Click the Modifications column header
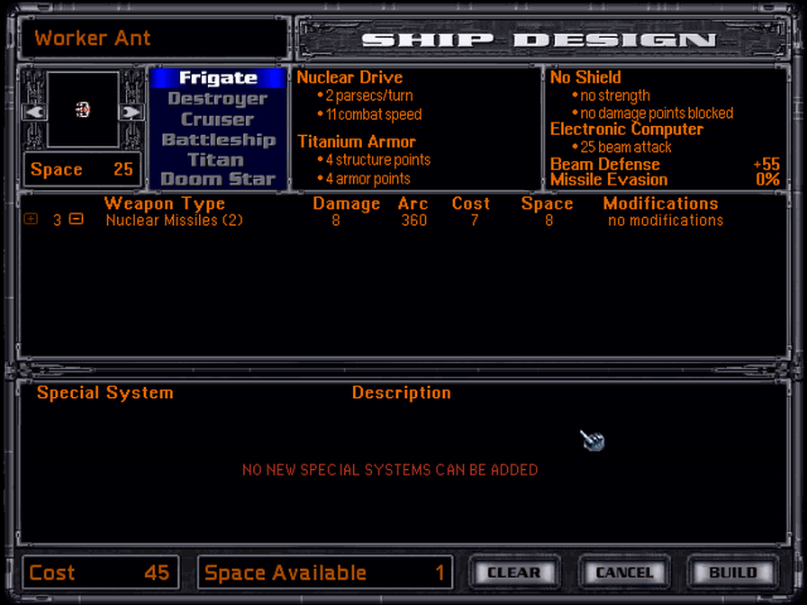The image size is (807, 605). point(661,203)
